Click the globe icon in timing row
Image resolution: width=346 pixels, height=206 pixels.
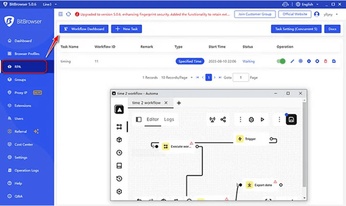pos(301,61)
